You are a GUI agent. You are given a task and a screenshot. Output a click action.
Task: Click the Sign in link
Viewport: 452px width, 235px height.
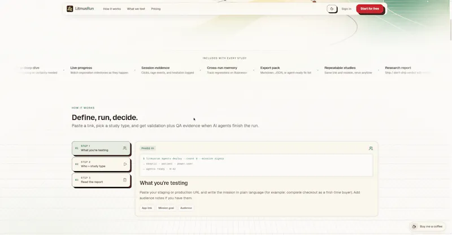point(346,9)
